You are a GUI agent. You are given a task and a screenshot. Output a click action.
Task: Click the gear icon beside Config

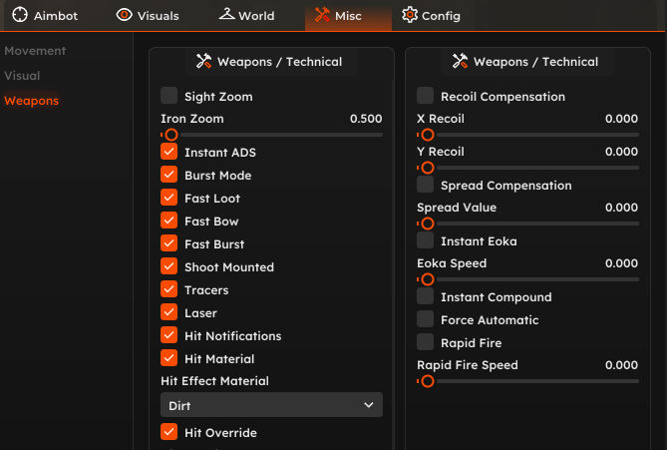pyautogui.click(x=410, y=15)
